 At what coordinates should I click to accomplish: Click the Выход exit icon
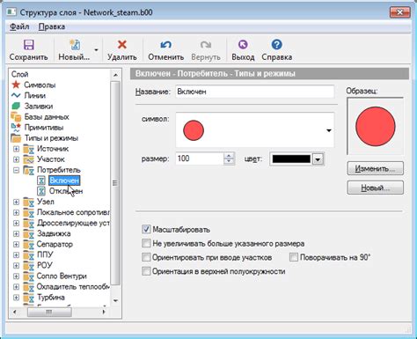click(243, 45)
